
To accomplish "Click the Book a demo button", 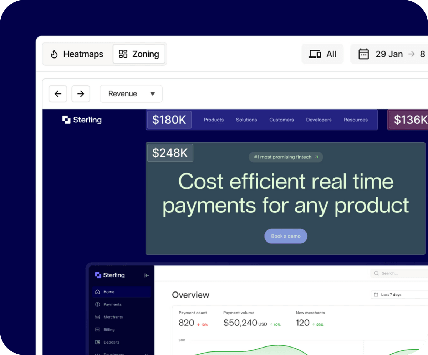I will point(286,236).
